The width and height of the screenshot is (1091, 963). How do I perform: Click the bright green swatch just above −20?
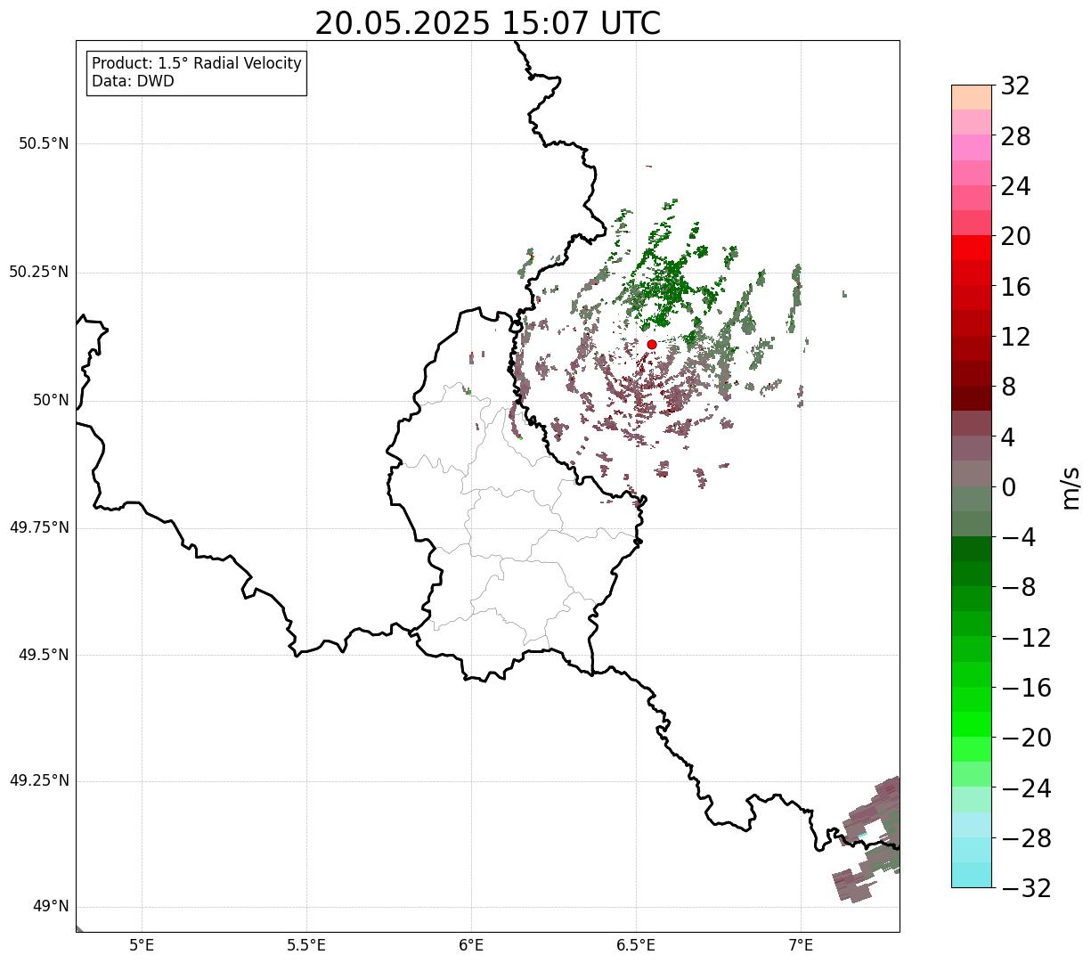click(972, 724)
